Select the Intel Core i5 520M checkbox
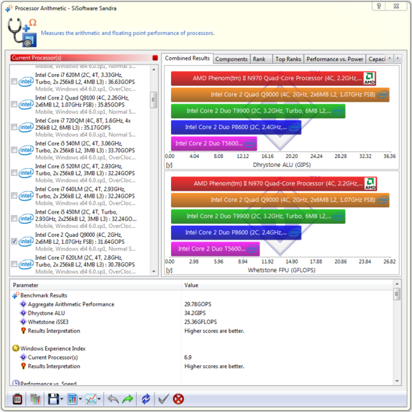The image size is (412, 412). (14, 173)
